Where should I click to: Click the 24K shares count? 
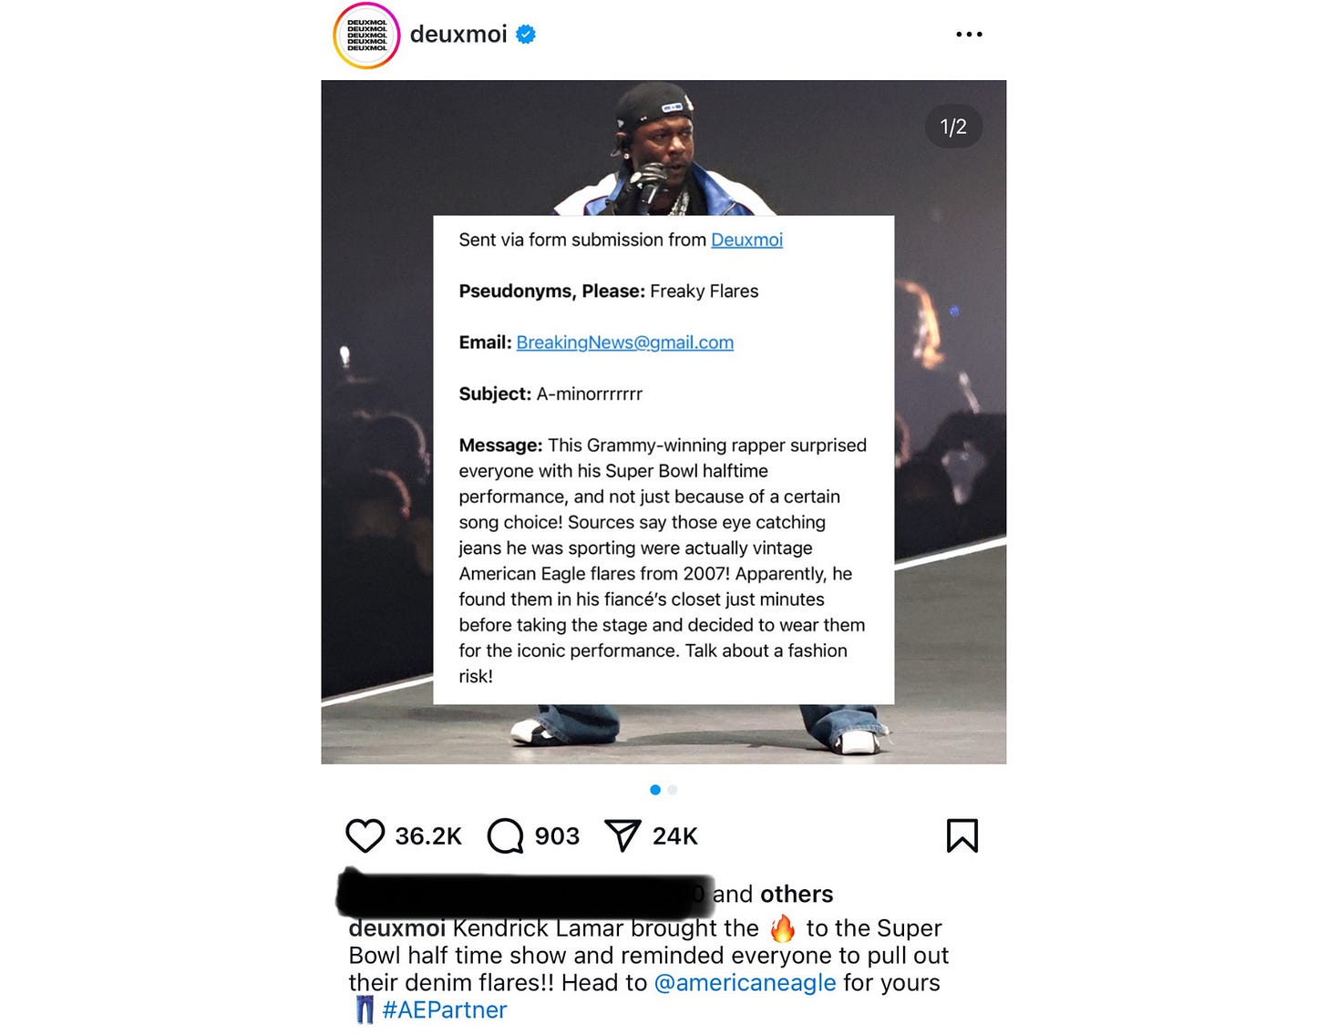675,836
